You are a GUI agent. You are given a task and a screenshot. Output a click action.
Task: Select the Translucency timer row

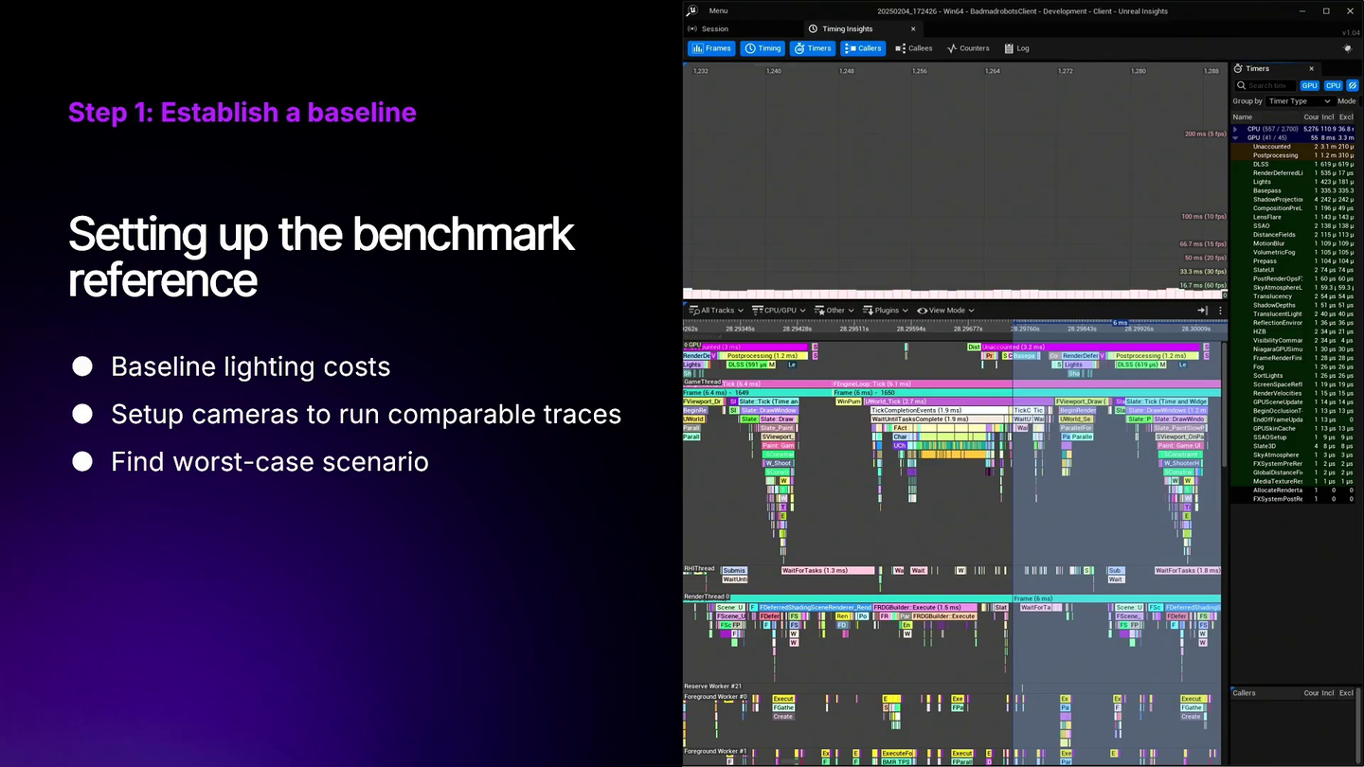pyautogui.click(x=1295, y=296)
